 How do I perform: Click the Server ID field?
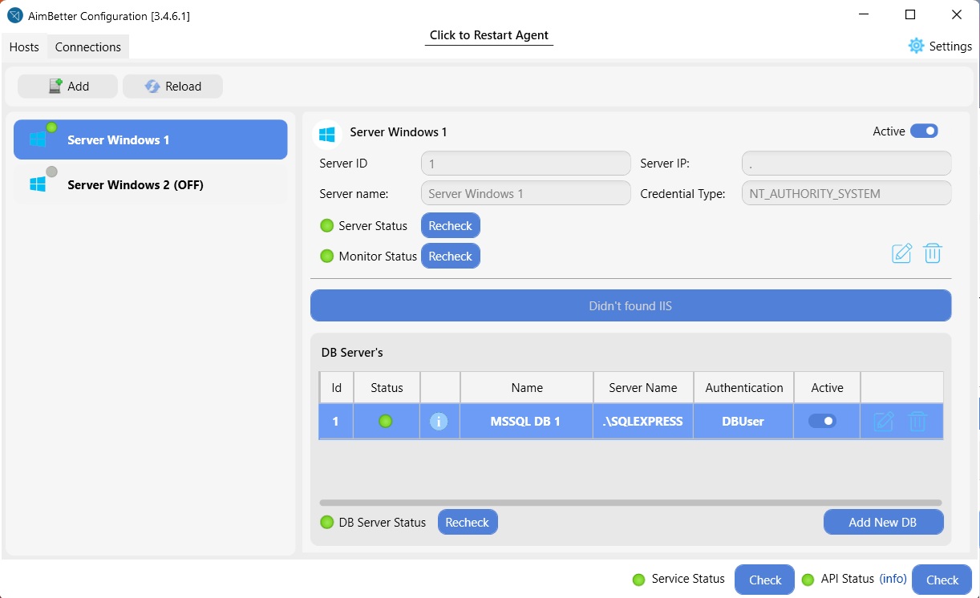526,164
